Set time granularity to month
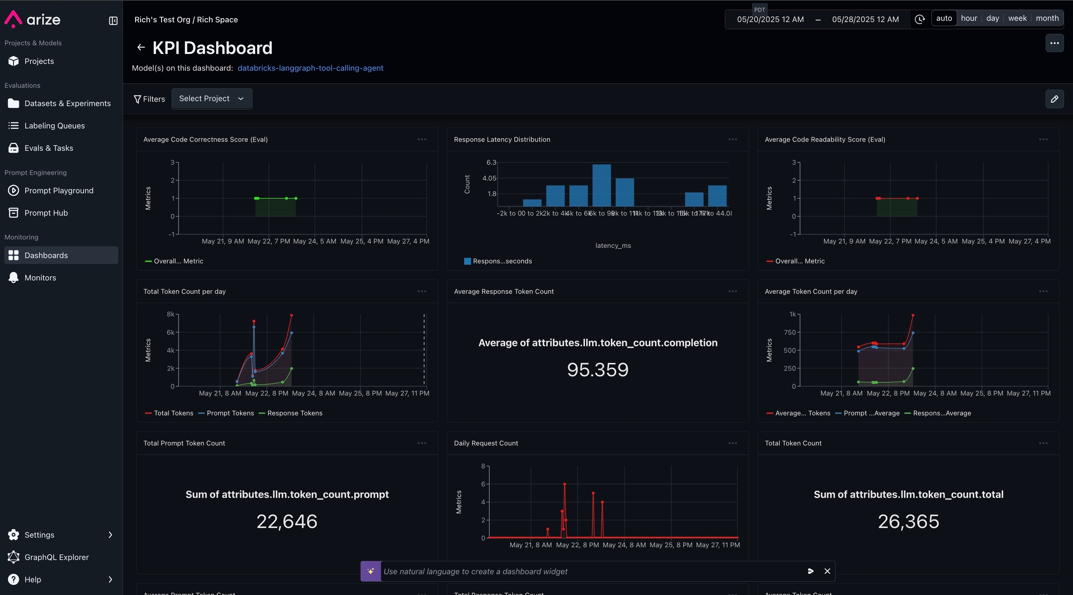 1047,18
